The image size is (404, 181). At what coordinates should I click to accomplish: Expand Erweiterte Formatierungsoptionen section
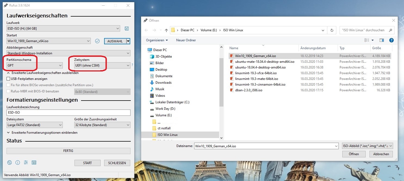pos(42,133)
